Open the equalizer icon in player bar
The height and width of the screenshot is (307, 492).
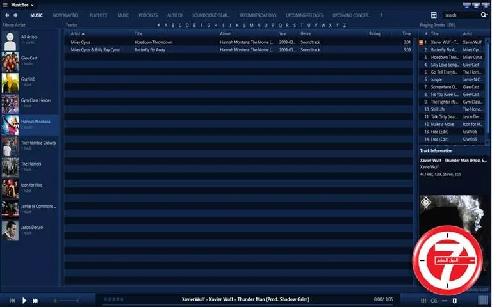point(423,301)
